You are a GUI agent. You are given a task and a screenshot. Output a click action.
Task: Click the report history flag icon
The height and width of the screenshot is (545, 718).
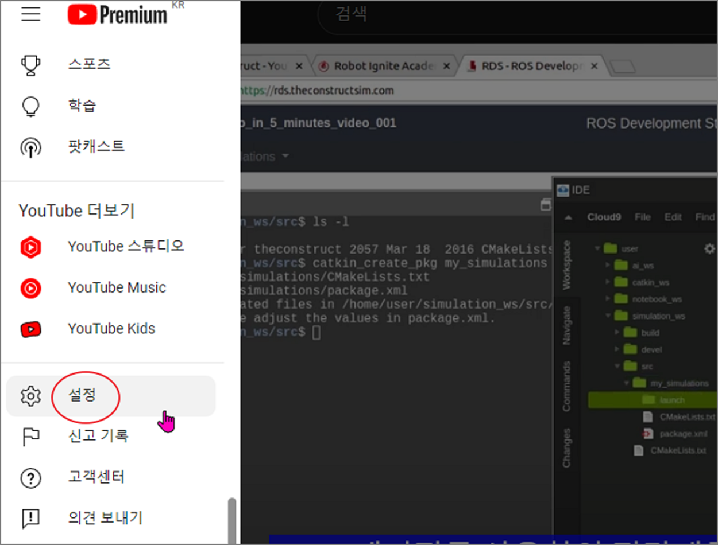pos(30,437)
